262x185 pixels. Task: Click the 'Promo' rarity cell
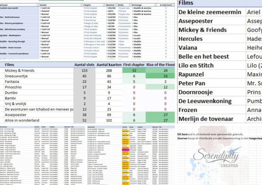click(123, 11)
